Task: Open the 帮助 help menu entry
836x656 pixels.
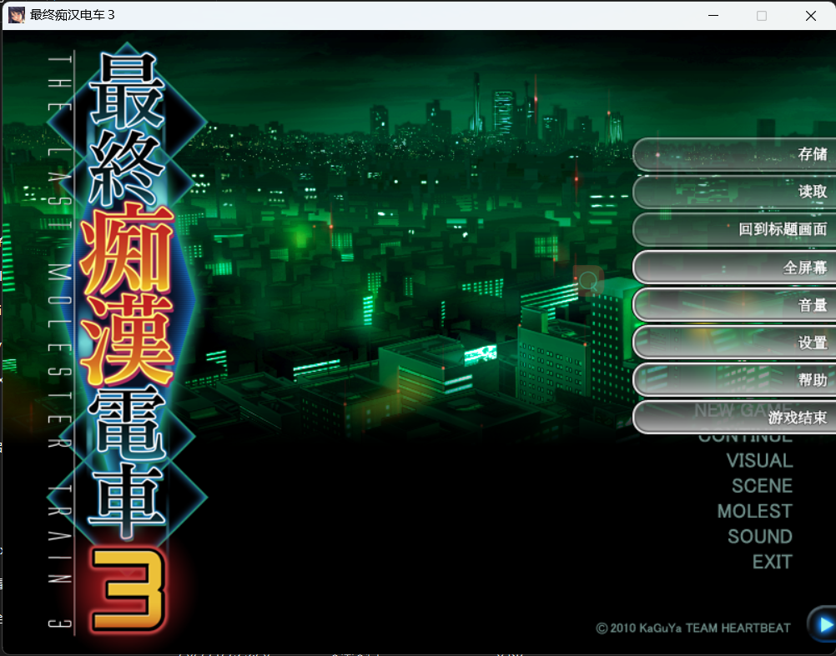Action: pos(734,380)
